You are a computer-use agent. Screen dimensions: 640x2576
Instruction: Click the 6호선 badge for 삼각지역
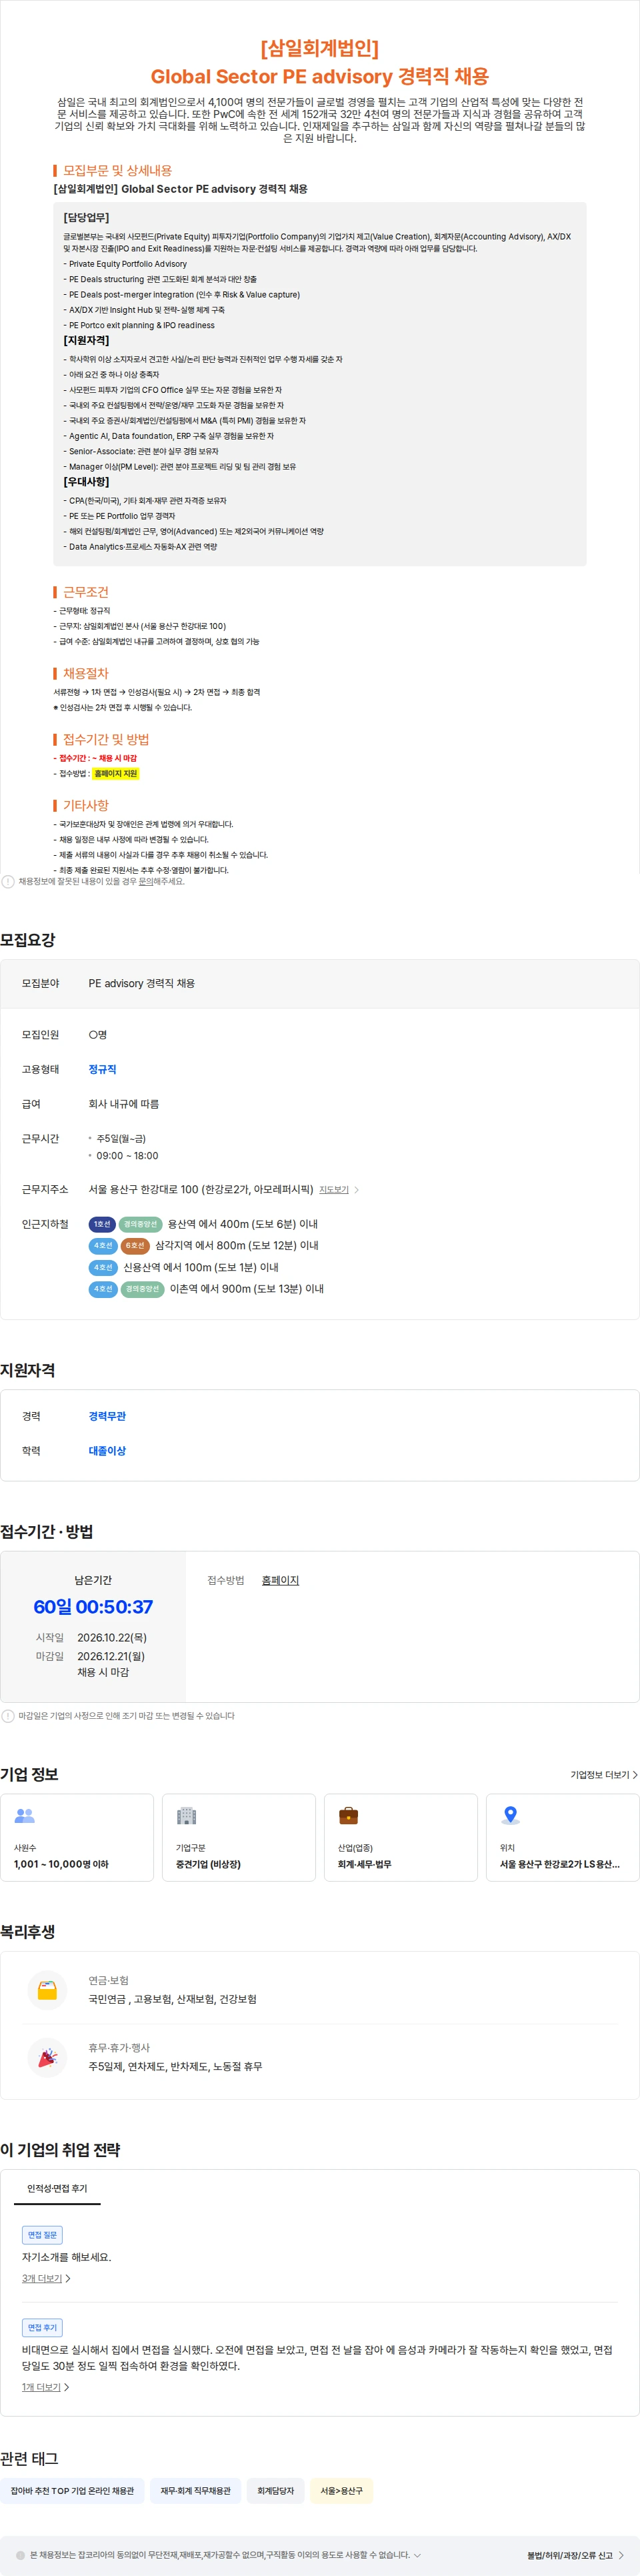click(135, 1246)
